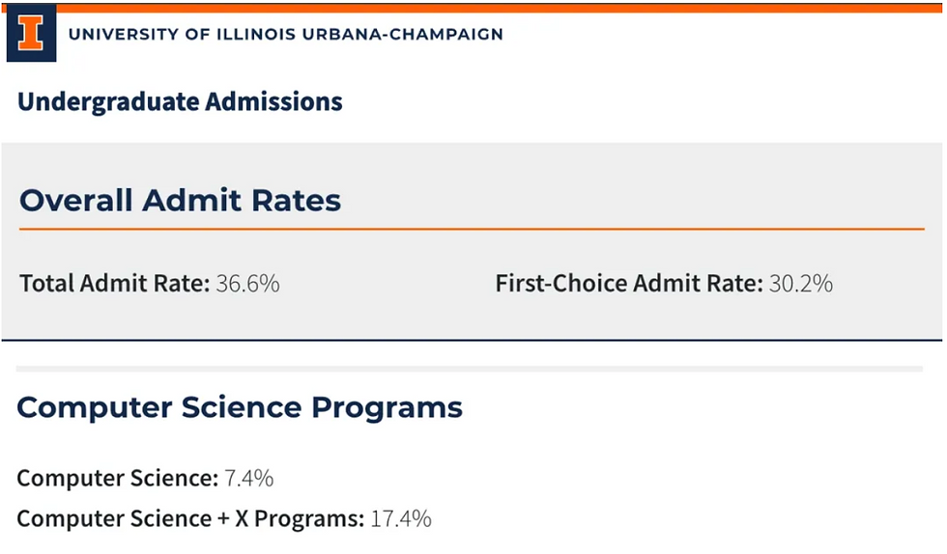The width and height of the screenshot is (947, 554).
Task: Click the word Admissions in the page title
Action: point(273,102)
